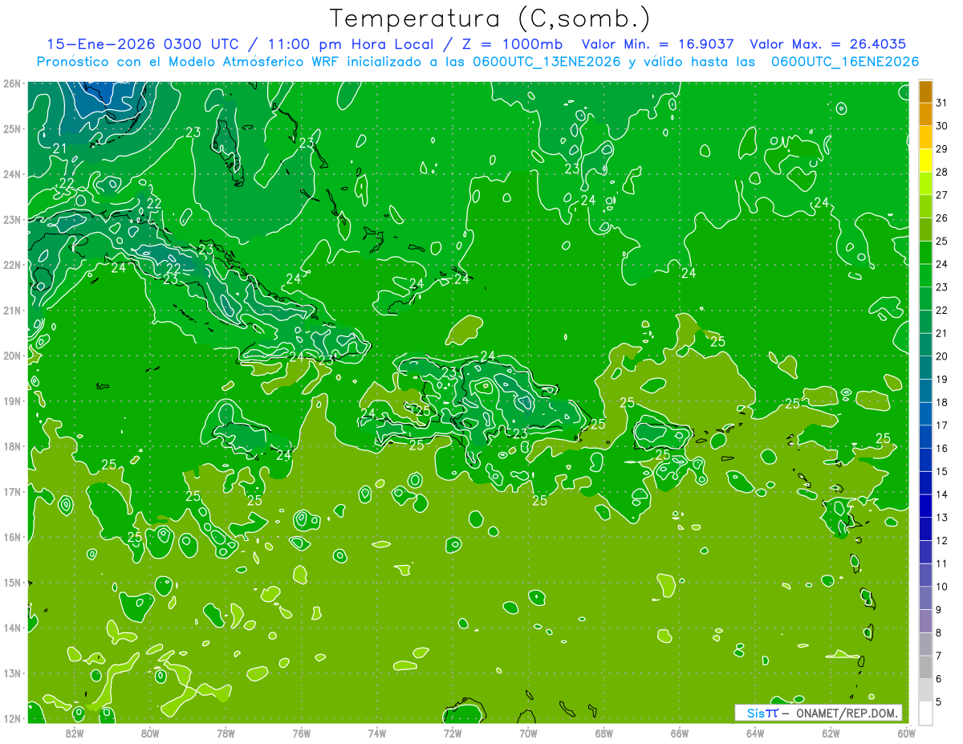Screen dimensions: 963x744
Task: Click the pressure level text "Z = 1000mb"
Action: tap(514, 44)
